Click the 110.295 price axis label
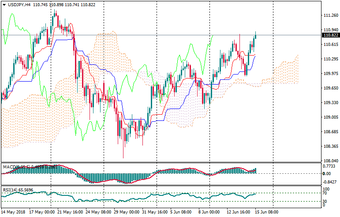 tap(330, 59)
